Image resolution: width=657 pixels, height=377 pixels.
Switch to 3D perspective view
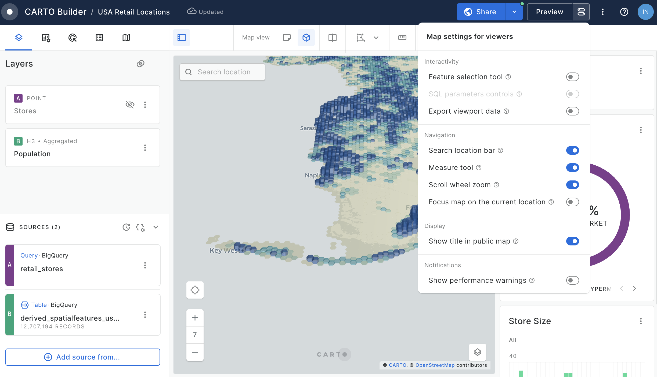click(306, 38)
